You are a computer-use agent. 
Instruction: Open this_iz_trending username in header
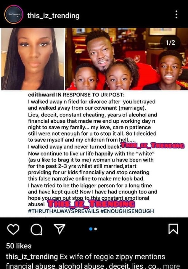[x=53, y=16]
